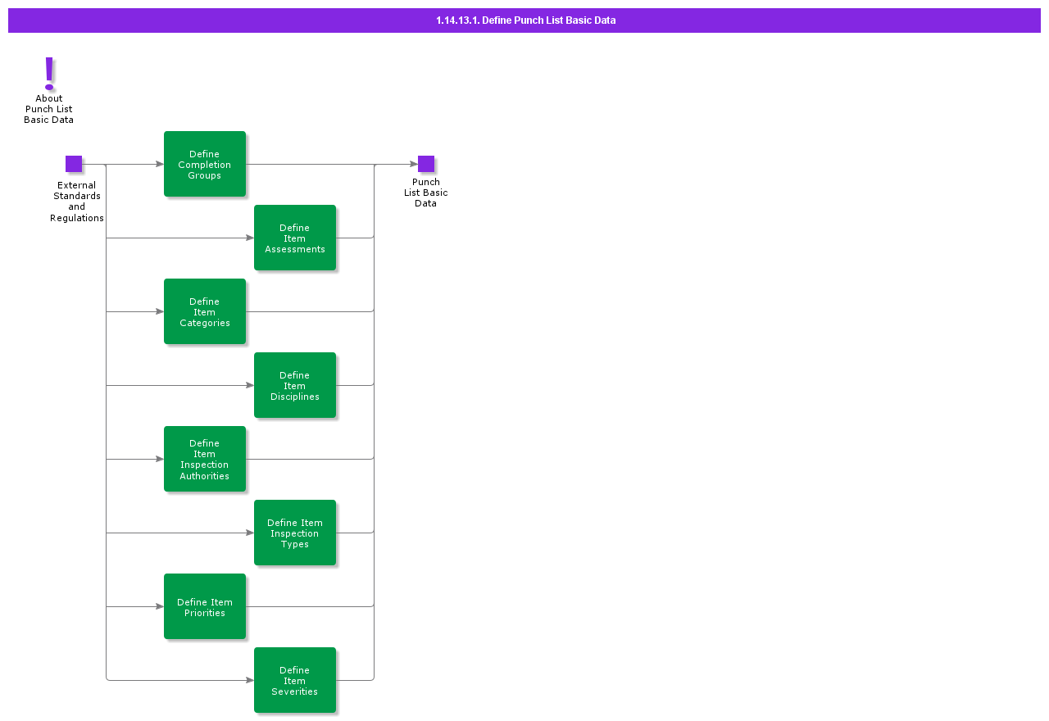Open the Define Item Priorities box
The image size is (1049, 721).
coord(205,606)
